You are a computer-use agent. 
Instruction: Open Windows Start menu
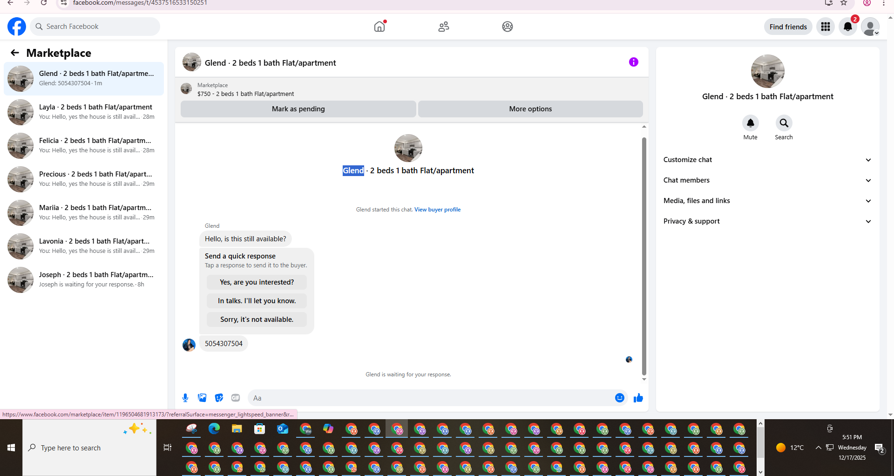click(x=11, y=448)
